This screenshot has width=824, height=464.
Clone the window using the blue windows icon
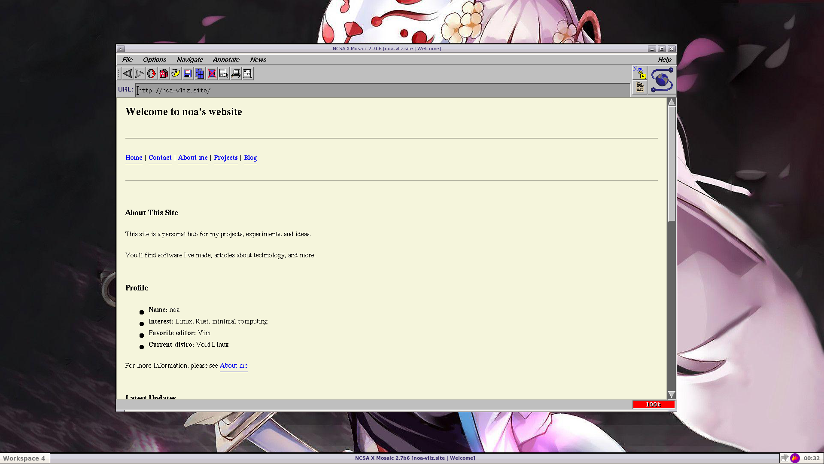pos(200,74)
